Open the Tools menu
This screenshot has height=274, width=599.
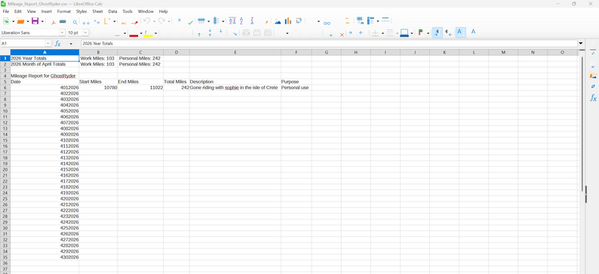click(x=127, y=11)
